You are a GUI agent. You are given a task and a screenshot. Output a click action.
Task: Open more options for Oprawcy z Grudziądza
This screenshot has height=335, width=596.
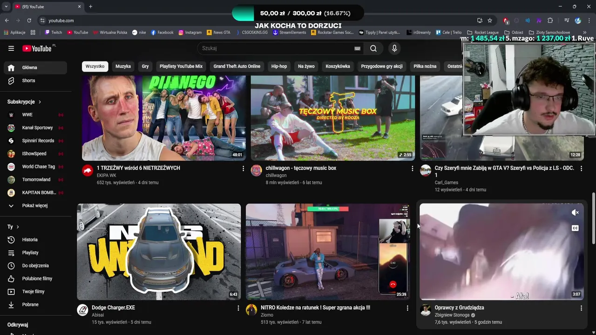(581, 308)
